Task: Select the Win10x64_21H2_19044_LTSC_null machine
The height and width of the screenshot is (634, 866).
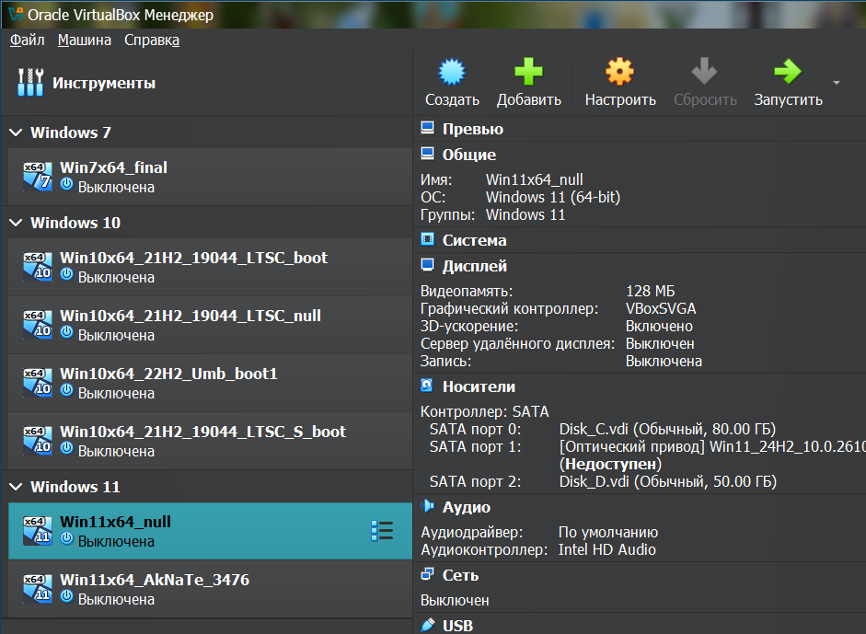Action: 210,325
